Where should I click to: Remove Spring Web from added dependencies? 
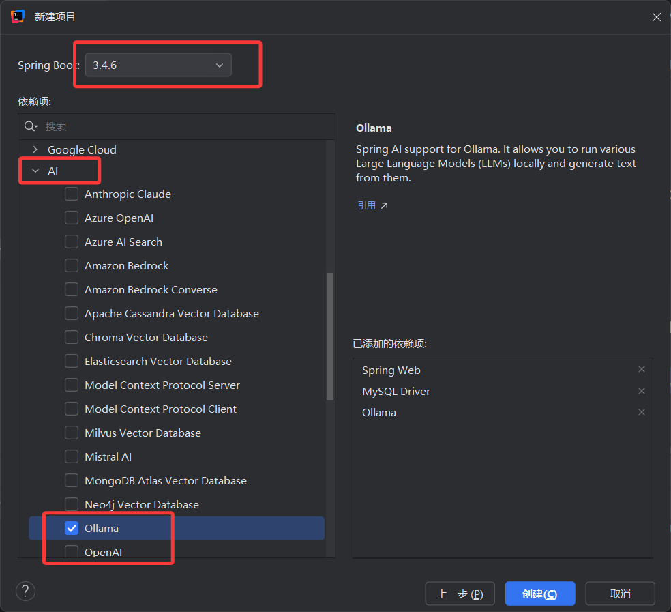642,369
